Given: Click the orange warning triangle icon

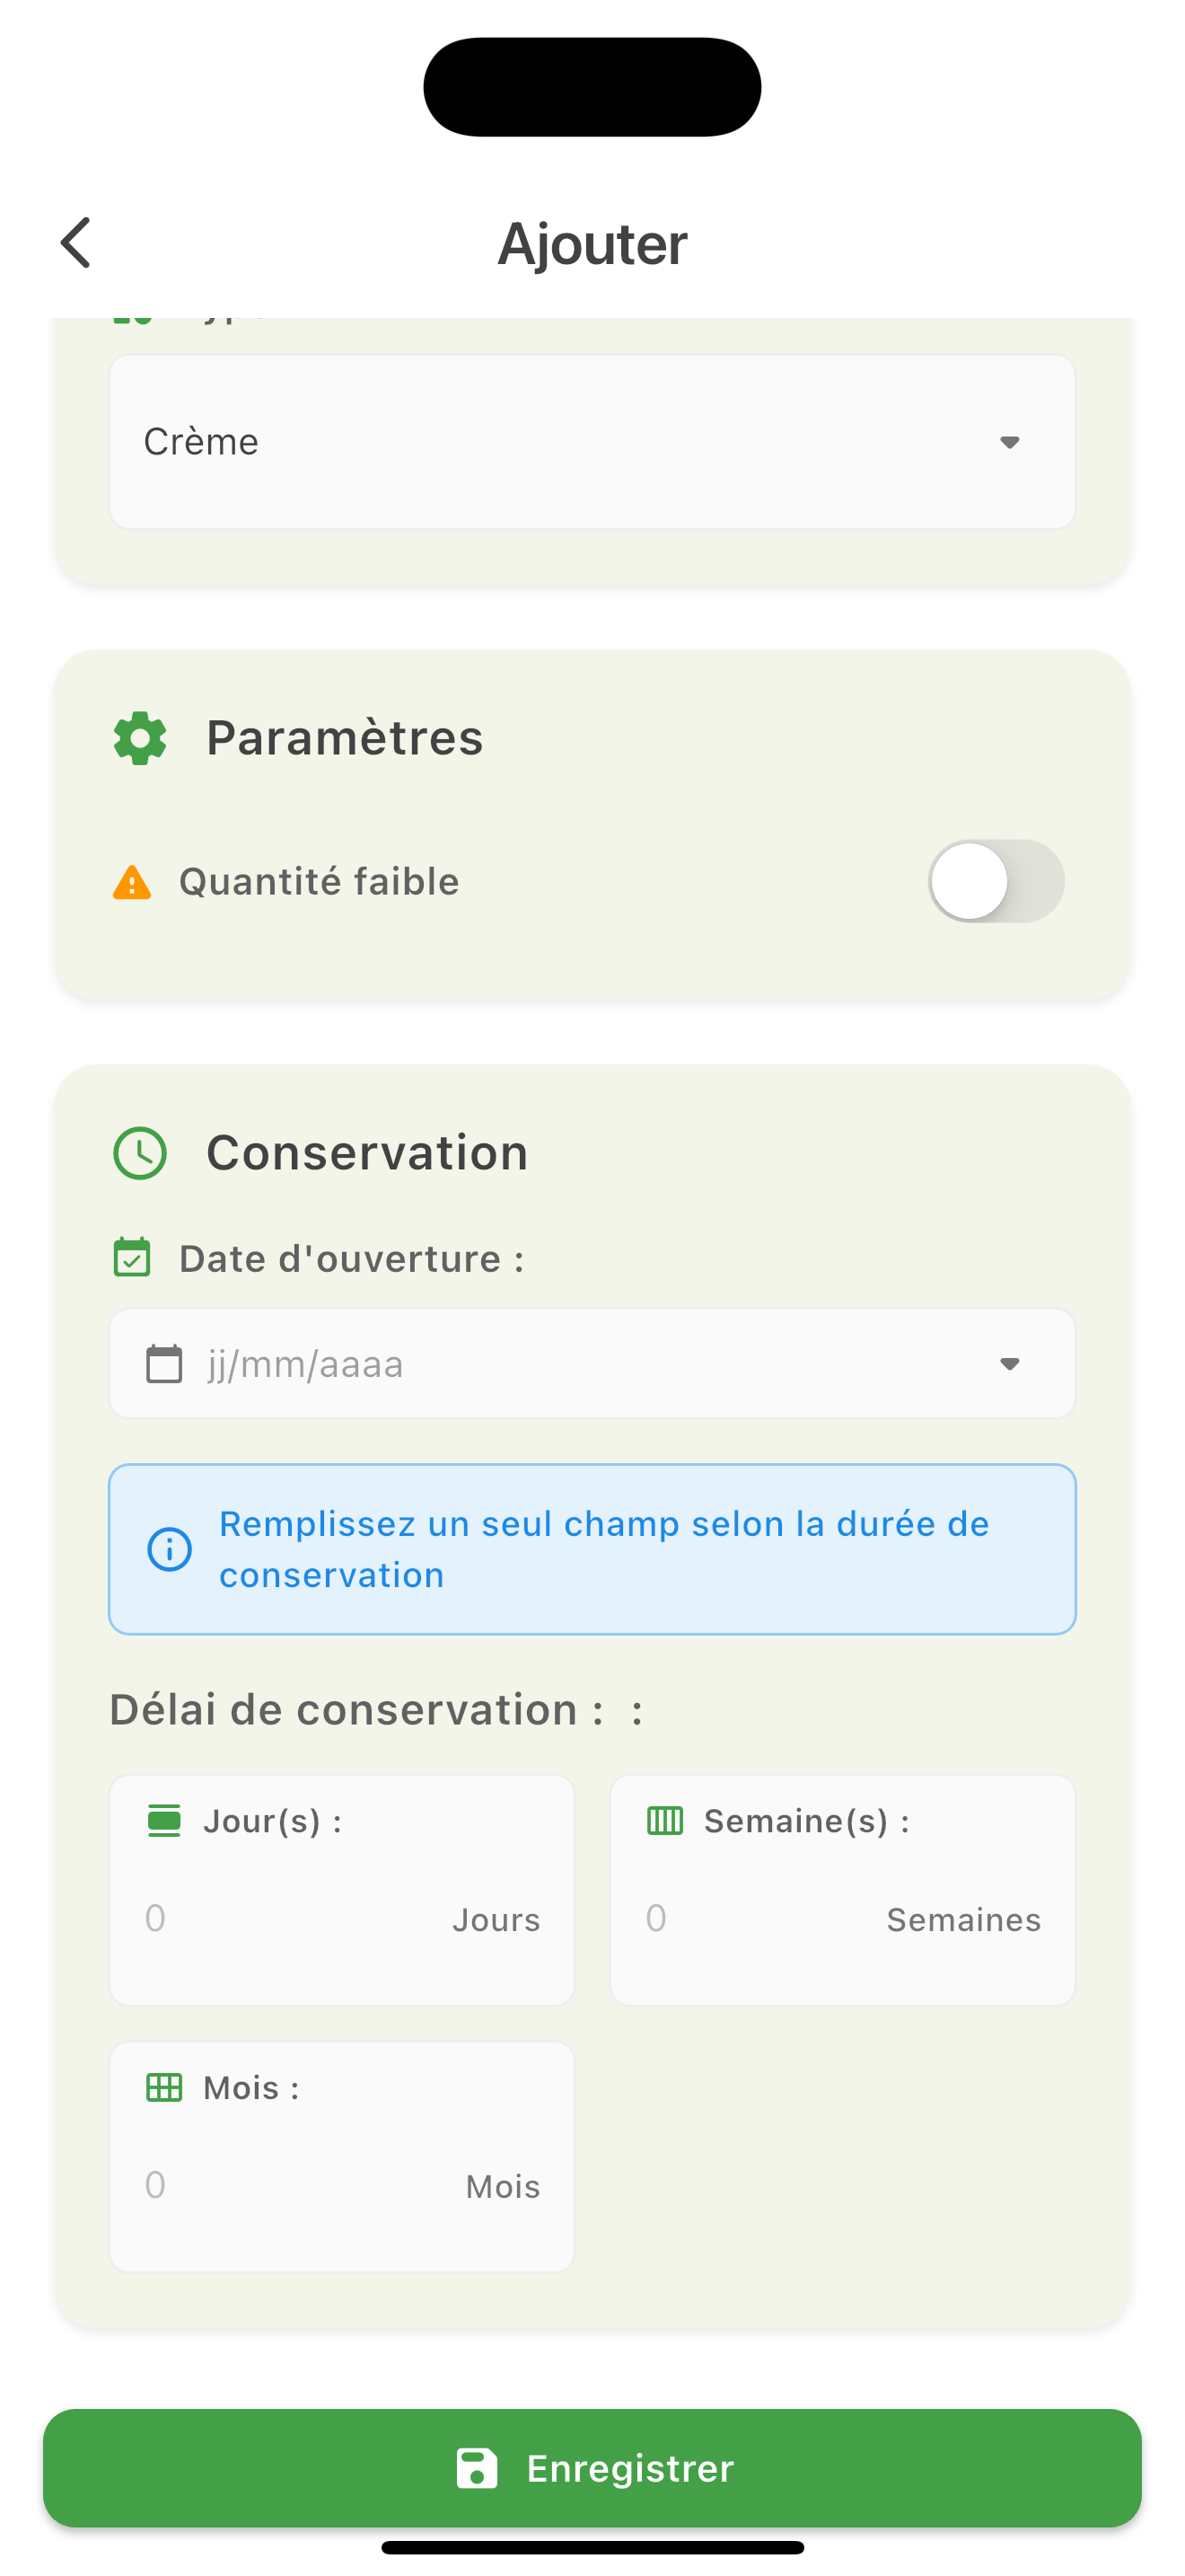Looking at the screenshot, I should pos(132,883).
